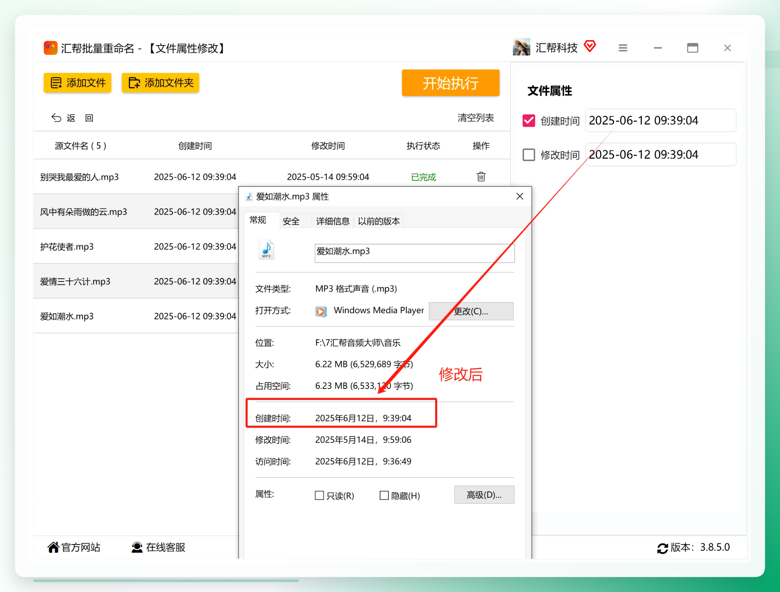Click the 添加文件夹 button
The width and height of the screenshot is (780, 592).
161,83
